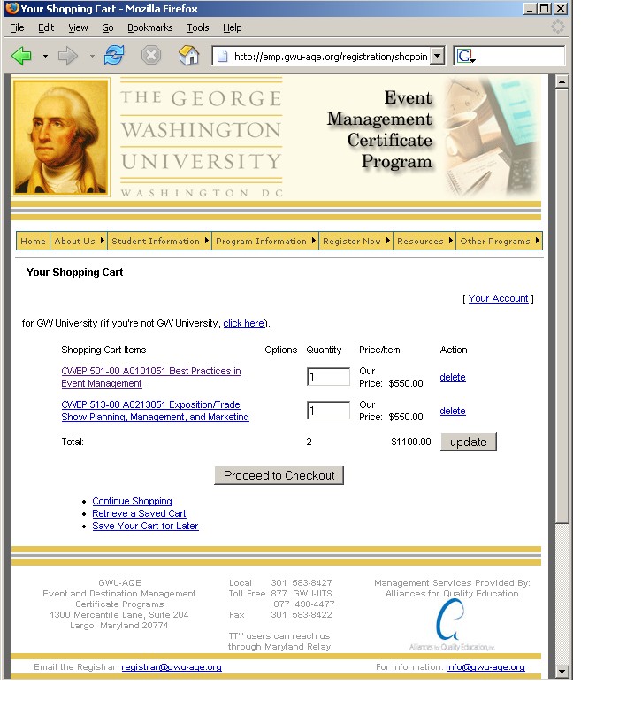
Task: Click the Home navigation item
Action: point(33,241)
